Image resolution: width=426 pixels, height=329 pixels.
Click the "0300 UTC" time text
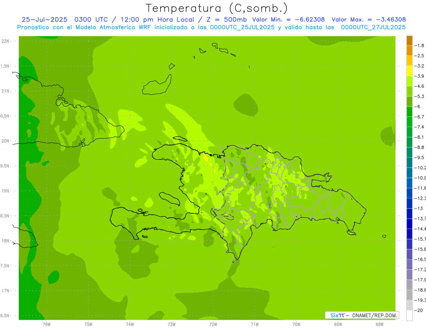[x=91, y=20]
